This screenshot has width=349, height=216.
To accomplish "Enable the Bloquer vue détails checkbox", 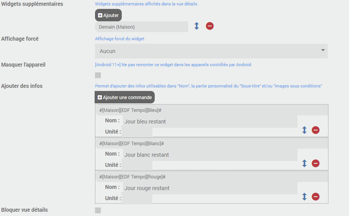I will tap(98, 210).
